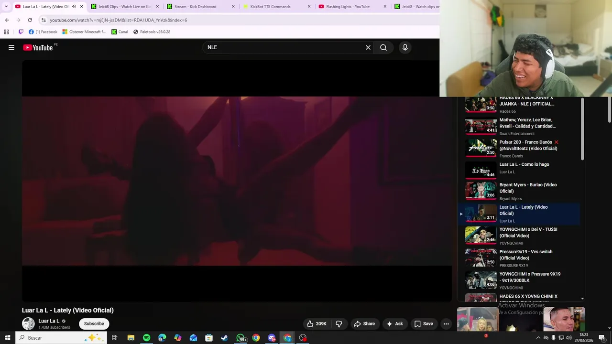The image size is (612, 344).
Task: Open the Facebook bookmark
Action: coord(43,32)
